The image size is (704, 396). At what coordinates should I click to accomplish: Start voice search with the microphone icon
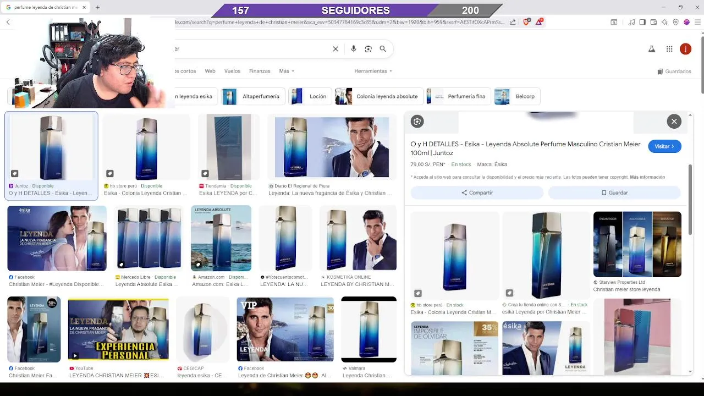tap(354, 49)
